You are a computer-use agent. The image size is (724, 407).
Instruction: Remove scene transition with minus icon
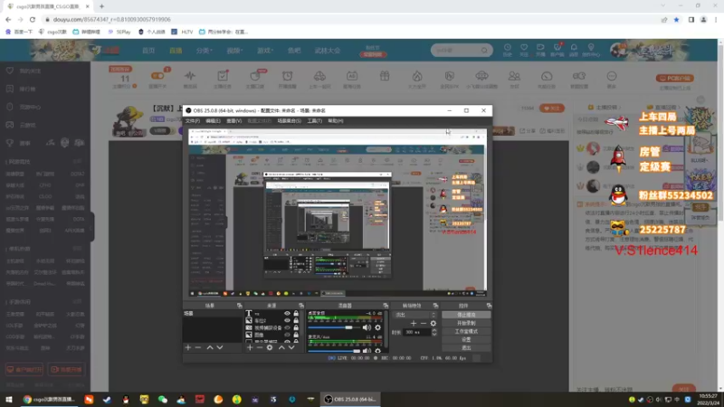423,324
